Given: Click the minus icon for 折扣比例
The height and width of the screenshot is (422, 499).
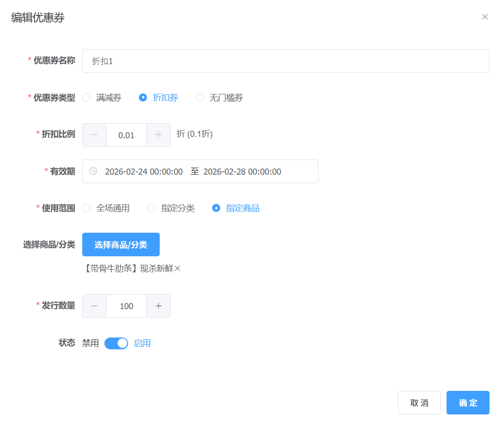Looking at the screenshot, I should tap(95, 135).
